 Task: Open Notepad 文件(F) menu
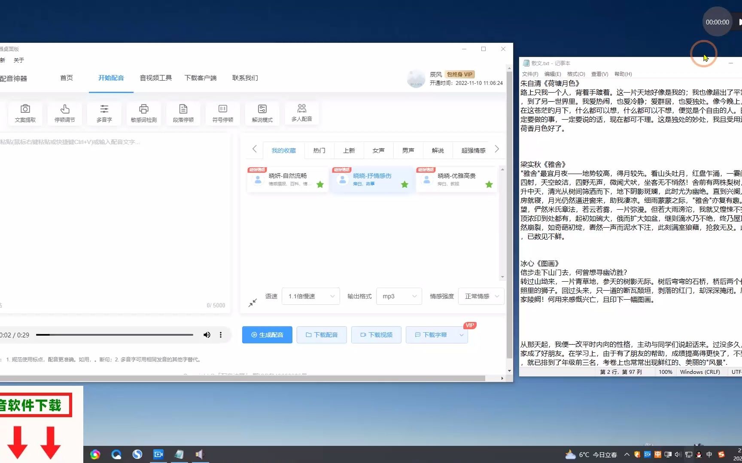point(530,74)
